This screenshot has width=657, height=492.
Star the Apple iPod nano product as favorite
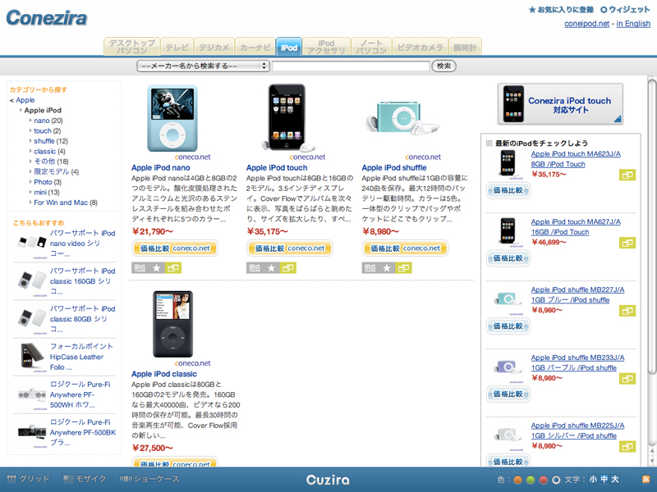156,268
